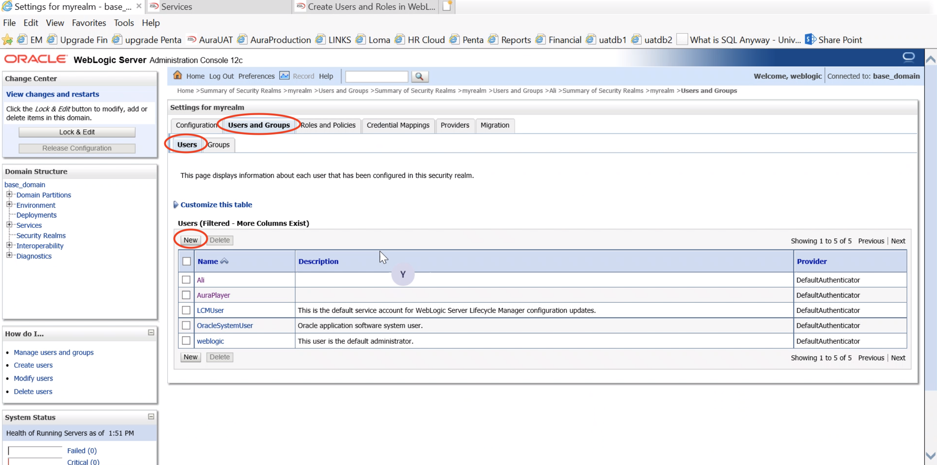Viewport: 937px width, 465px height.
Task: Click View changes and restarts link
Action: tap(53, 94)
